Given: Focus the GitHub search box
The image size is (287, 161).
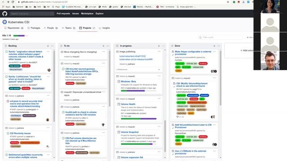Looking at the screenshot, I should [32, 13].
